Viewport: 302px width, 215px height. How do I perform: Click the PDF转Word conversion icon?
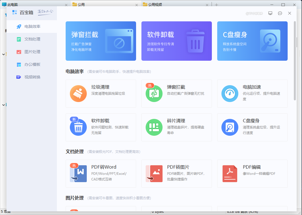pos(78,174)
